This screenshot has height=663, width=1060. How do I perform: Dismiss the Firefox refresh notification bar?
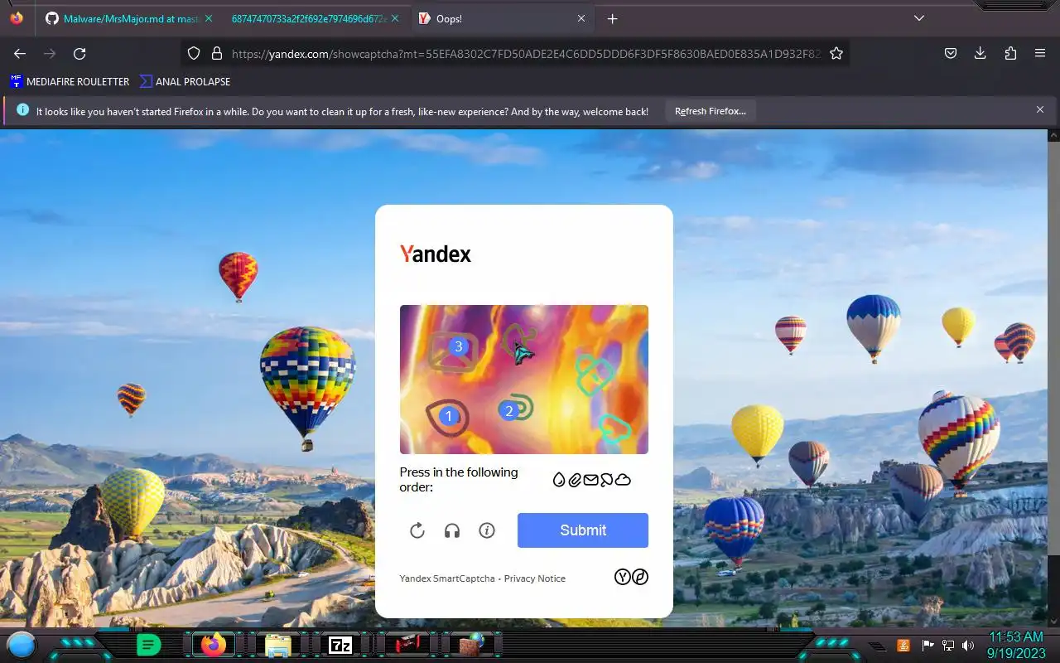1040,109
